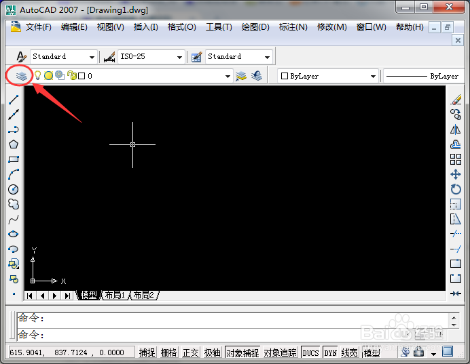
Task: Select the Stretch tool
Action: [x=456, y=219]
